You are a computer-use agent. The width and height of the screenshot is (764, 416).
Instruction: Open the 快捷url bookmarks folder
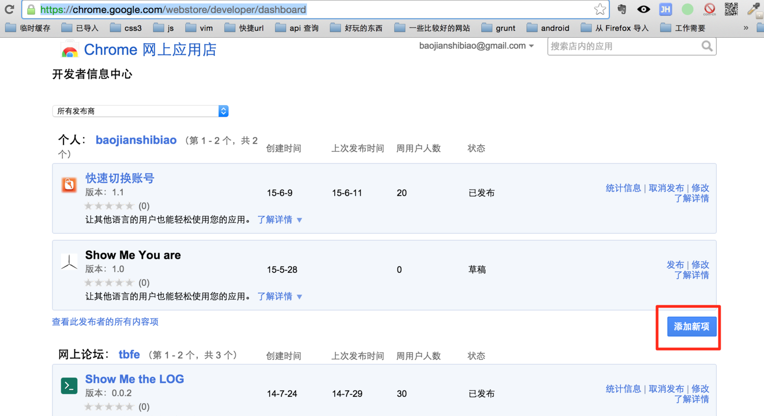[244, 28]
